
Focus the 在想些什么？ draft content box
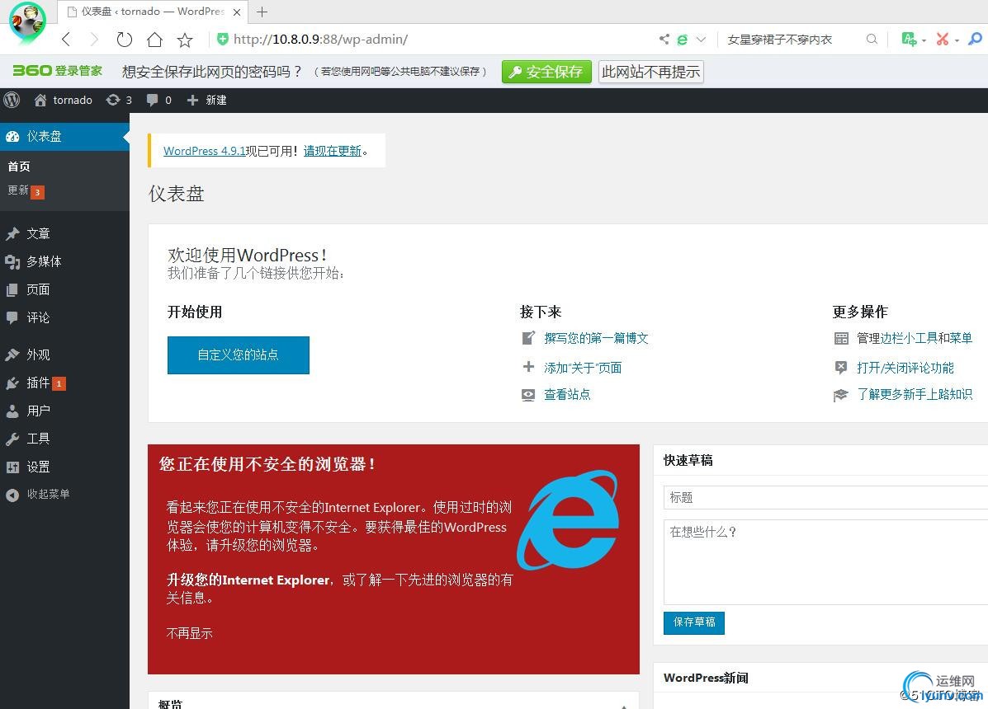click(x=825, y=561)
